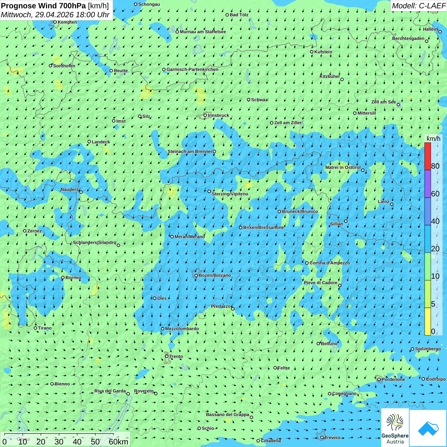Pick the yellow segment of the wind legend
447x447 pixels.
point(428,322)
